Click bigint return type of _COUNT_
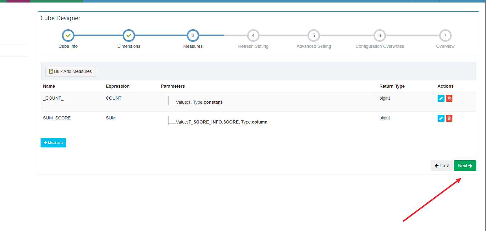The image size is (486, 231). (x=385, y=98)
